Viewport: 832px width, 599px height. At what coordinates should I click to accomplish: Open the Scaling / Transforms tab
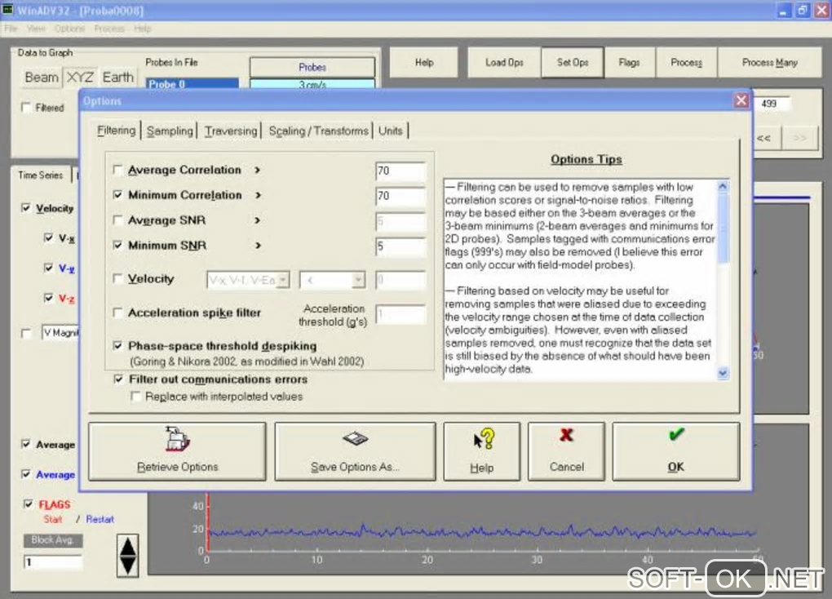pyautogui.click(x=318, y=131)
